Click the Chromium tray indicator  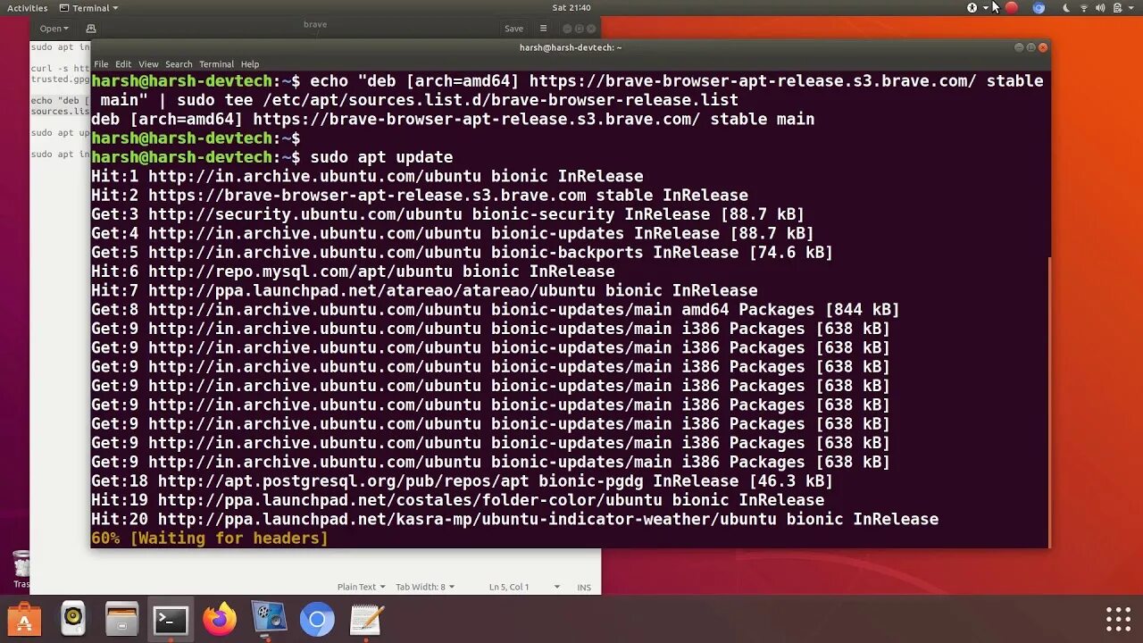[x=1039, y=8]
